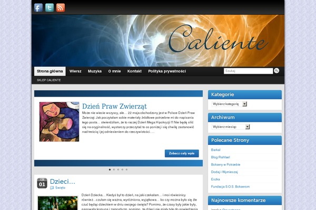Expand the Wybierz miesiąc dropdown
Screen dimensions: 316x210
[231, 127]
